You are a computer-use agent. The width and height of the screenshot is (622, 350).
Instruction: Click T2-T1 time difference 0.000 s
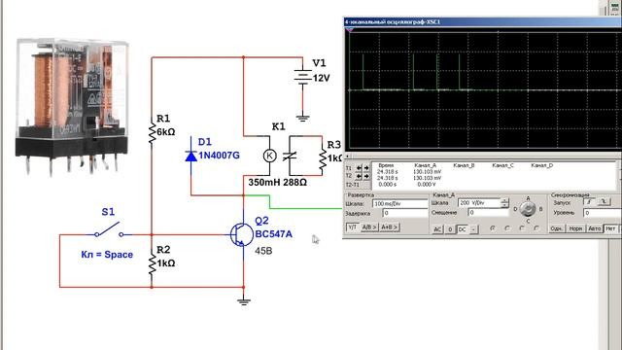387,185
